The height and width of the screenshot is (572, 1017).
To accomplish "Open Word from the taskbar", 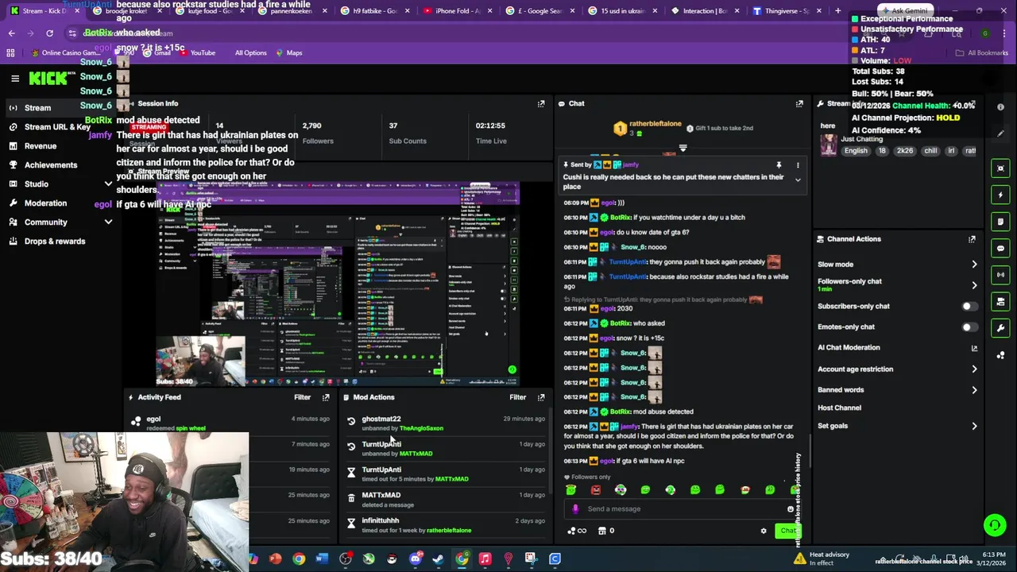I will click(322, 559).
